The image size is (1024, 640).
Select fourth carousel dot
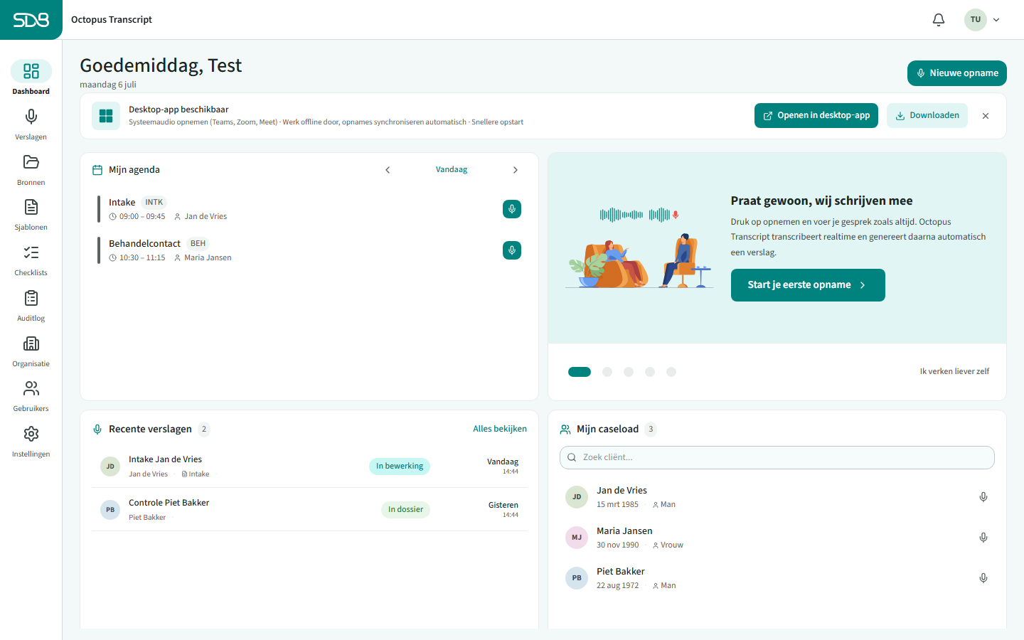pos(650,372)
